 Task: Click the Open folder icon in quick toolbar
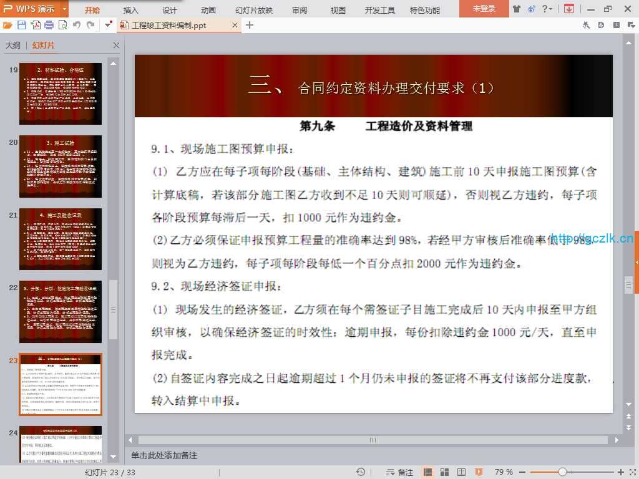click(x=7, y=26)
